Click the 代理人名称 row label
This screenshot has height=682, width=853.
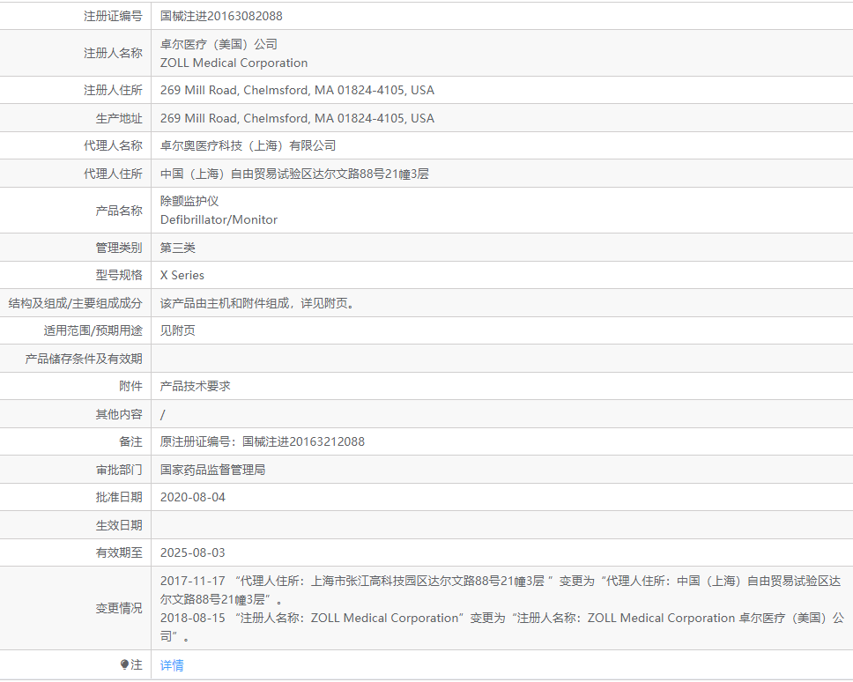click(x=113, y=145)
